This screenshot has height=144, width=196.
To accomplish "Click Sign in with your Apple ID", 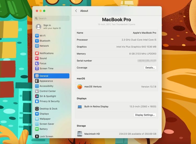I will point(52,27).
